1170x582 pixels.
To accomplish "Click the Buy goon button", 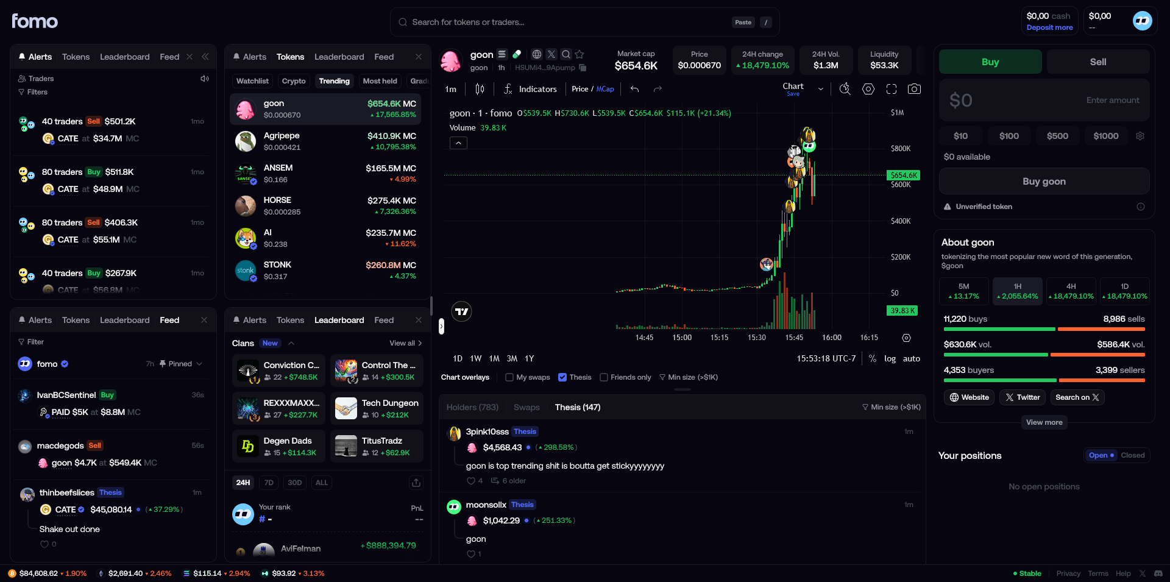I will pos(1044,182).
